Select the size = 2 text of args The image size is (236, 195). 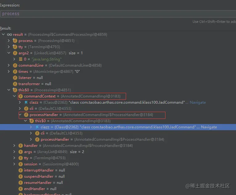(x=77, y=152)
